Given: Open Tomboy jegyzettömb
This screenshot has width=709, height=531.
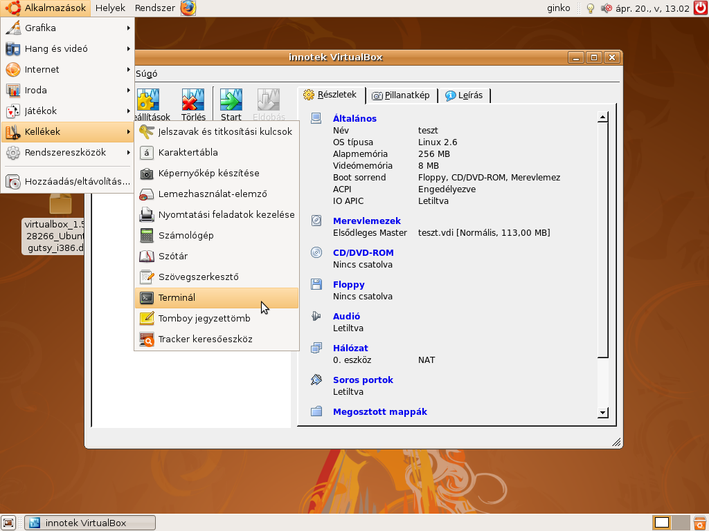Looking at the screenshot, I should point(217,319).
